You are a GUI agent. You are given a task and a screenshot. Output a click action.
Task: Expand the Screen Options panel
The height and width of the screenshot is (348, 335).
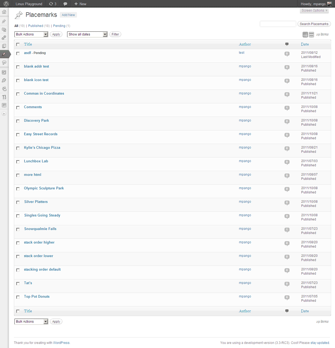314,10
